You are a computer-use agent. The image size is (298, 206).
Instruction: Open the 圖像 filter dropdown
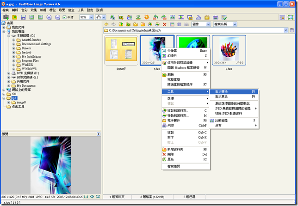(x=209, y=24)
